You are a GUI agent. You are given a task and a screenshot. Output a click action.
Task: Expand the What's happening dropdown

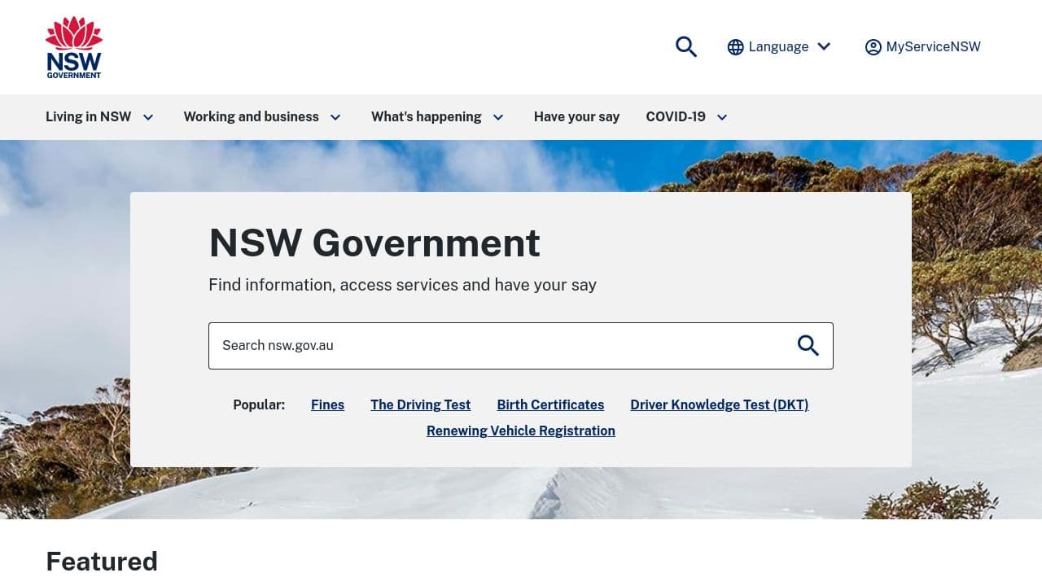click(x=497, y=117)
